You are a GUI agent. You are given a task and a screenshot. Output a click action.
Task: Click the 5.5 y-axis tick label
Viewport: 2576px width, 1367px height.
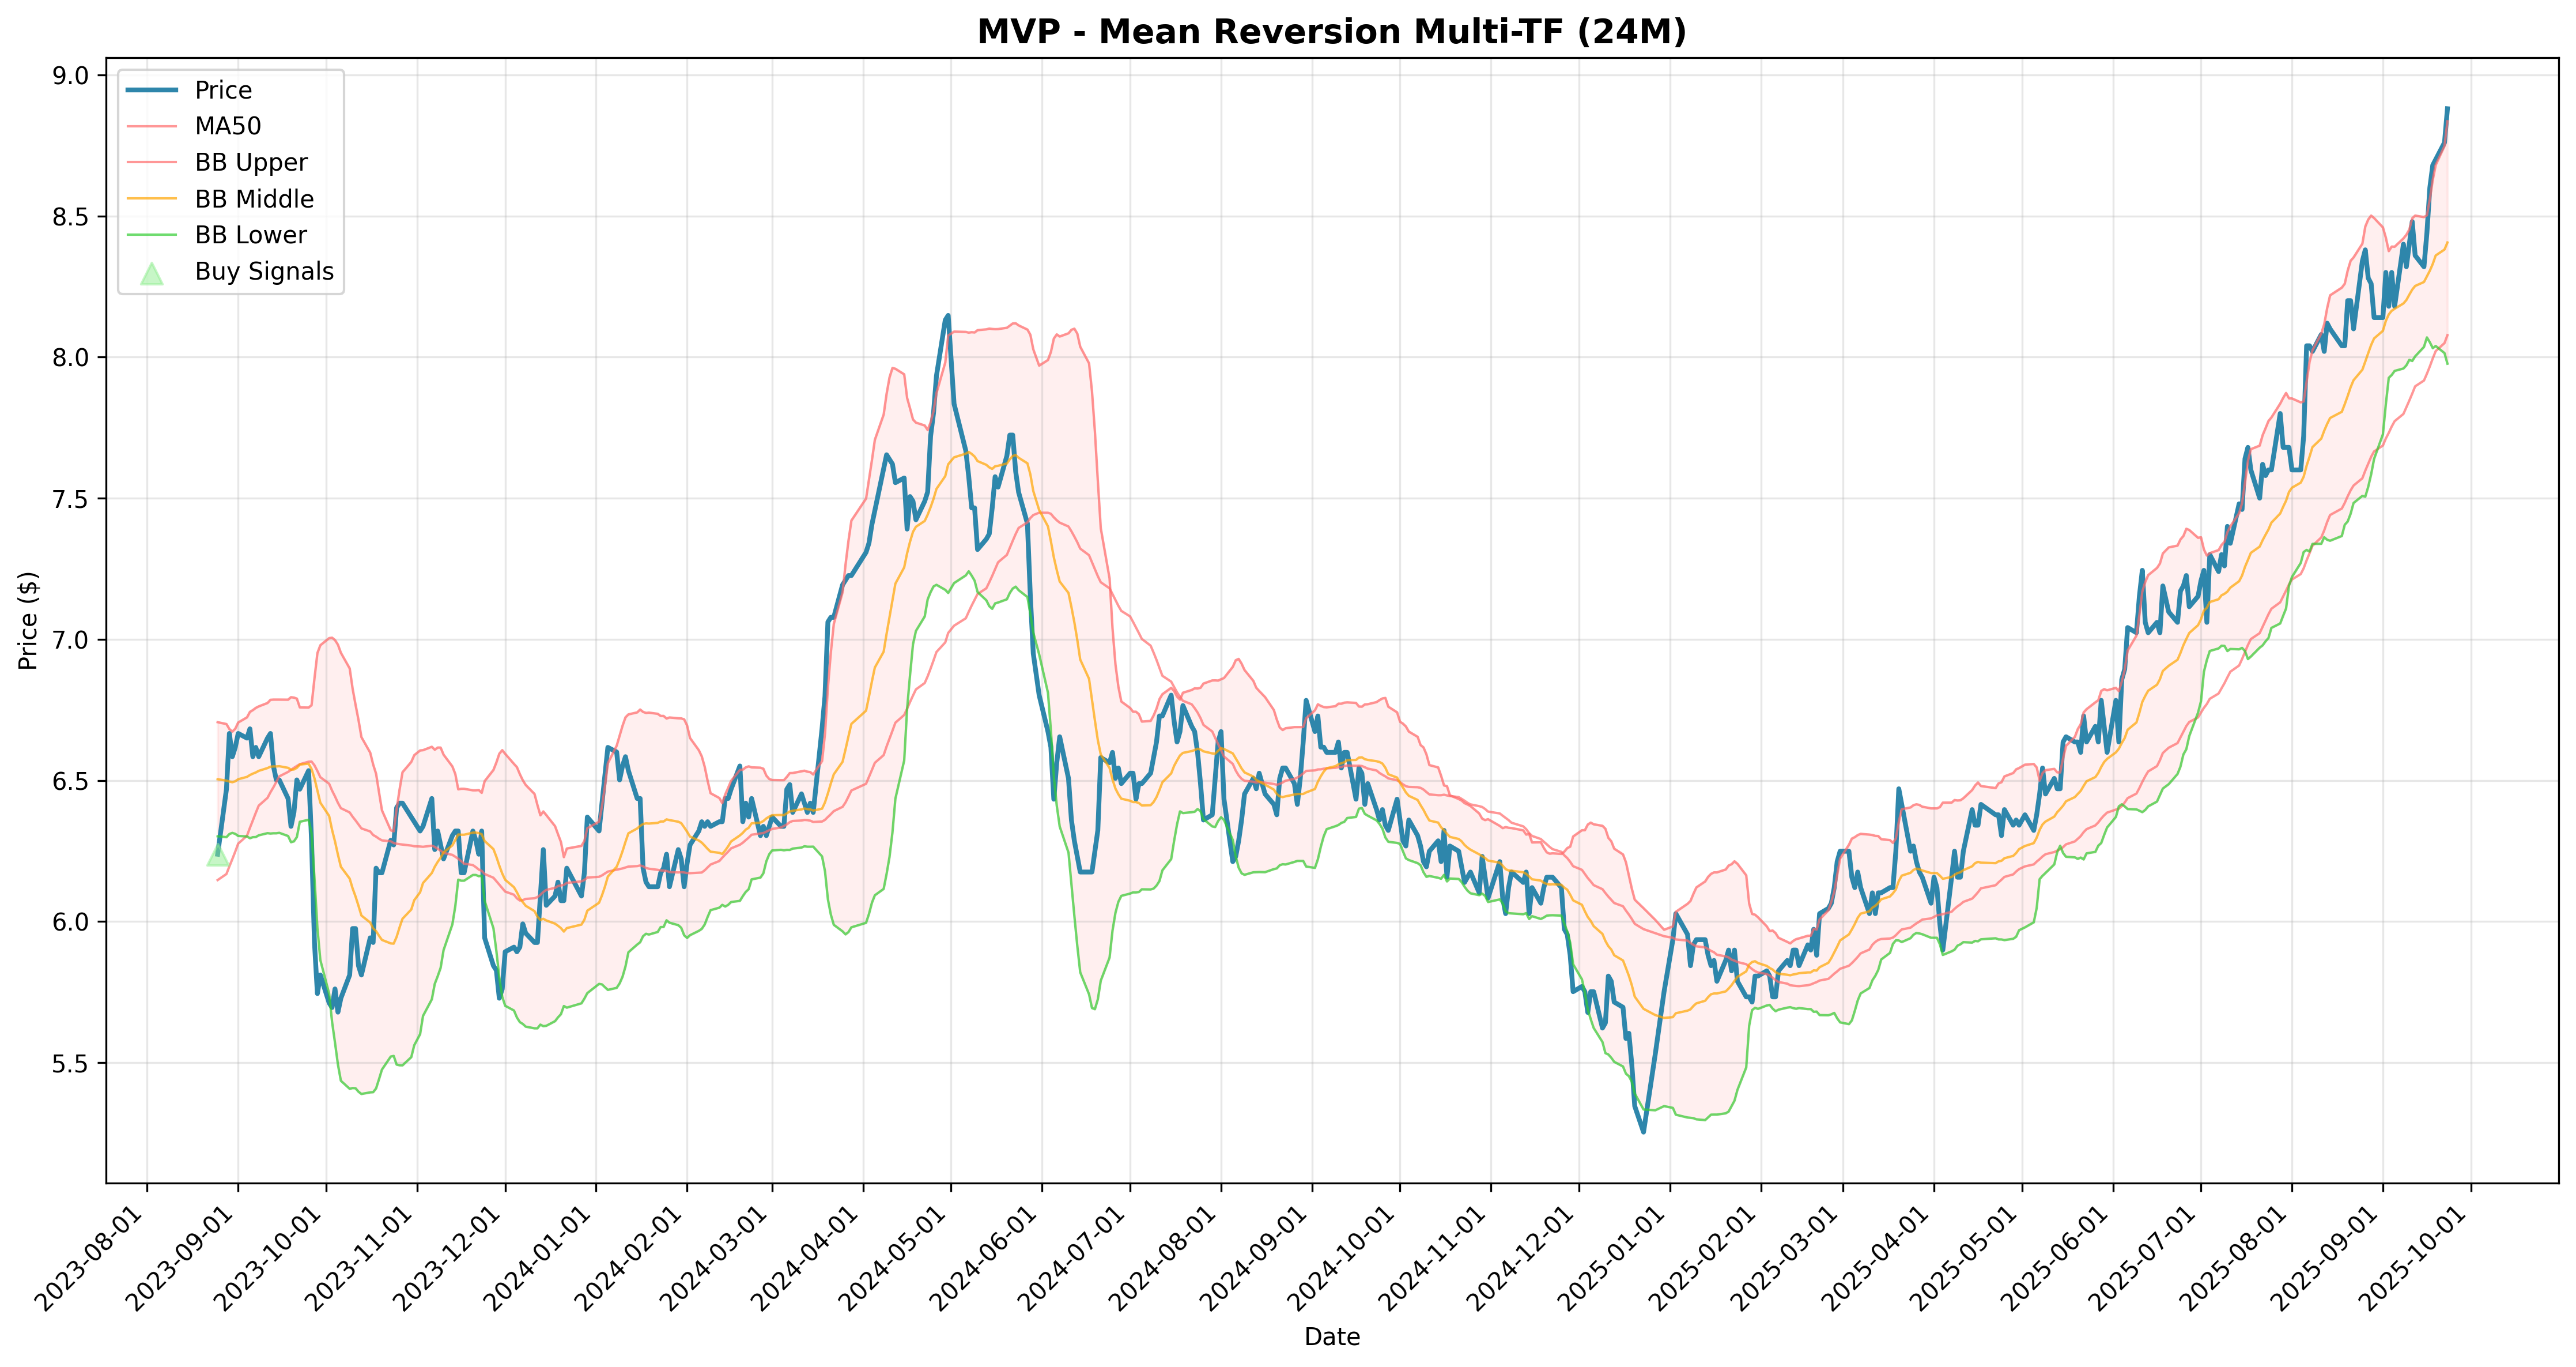pyautogui.click(x=71, y=1064)
